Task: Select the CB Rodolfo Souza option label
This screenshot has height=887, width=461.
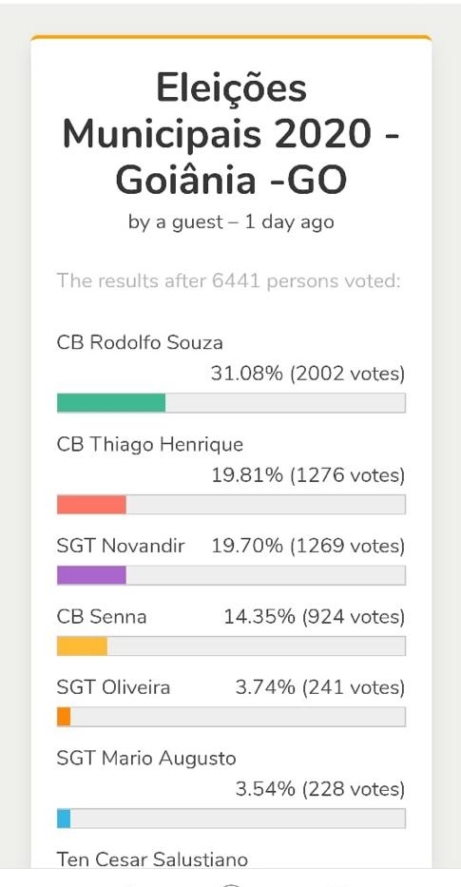Action: click(x=140, y=343)
